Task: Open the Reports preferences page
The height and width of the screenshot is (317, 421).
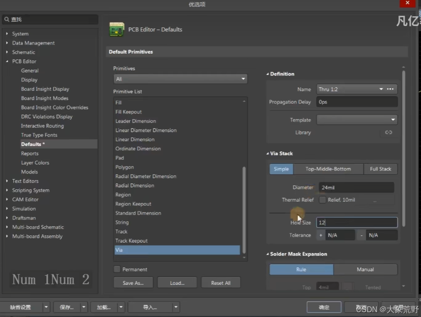Action: pos(30,154)
